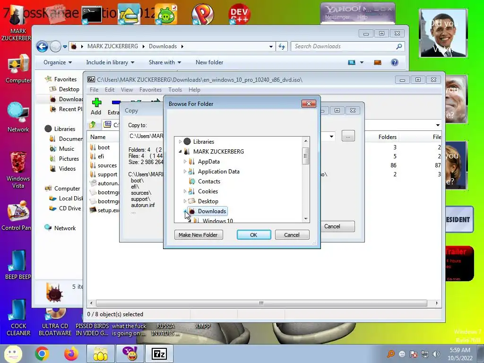Open the Copy to path dropdown arrow
484x363 pixels.
tap(331, 136)
